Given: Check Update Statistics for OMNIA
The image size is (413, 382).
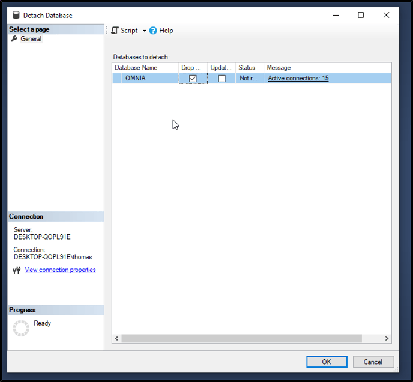Looking at the screenshot, I should (222, 79).
